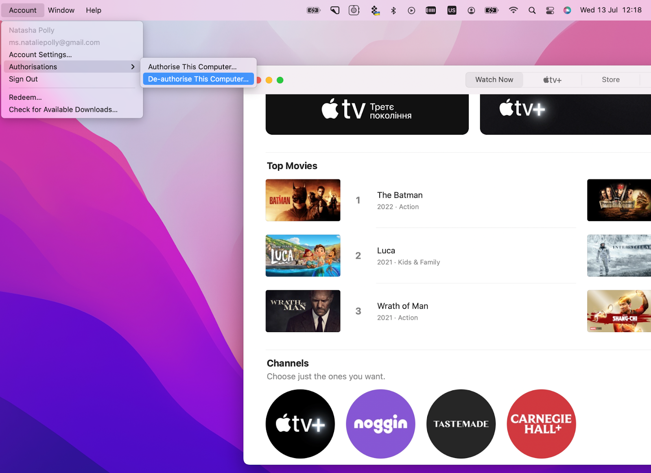The width and height of the screenshot is (651, 473).
Task: Switch to the Apple TV+ tab
Action: [x=552, y=80]
